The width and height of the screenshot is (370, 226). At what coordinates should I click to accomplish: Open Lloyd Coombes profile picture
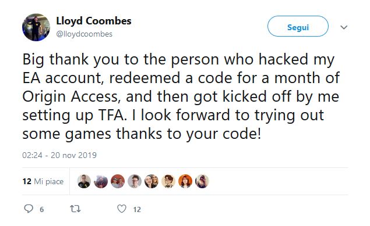[36, 27]
